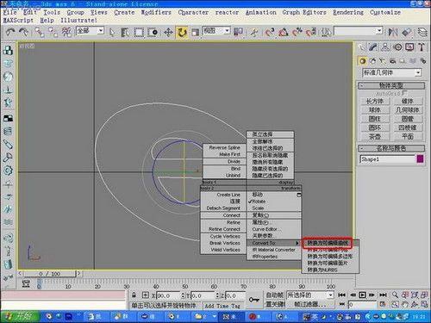Toggle the 3D Snaps button
Screen dimensions: 431x323
[269, 32]
